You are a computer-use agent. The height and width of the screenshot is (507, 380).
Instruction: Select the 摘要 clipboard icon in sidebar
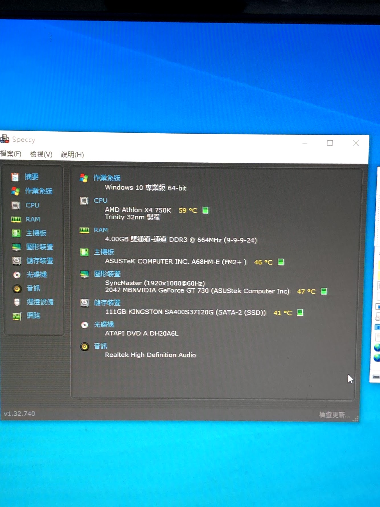(15, 177)
